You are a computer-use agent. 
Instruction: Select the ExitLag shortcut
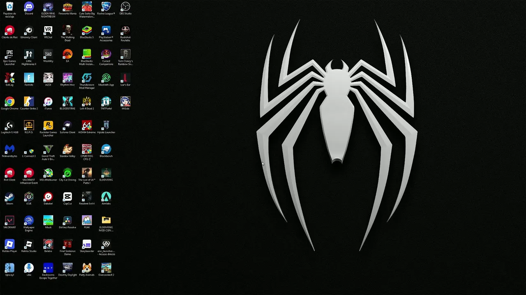tap(9, 78)
